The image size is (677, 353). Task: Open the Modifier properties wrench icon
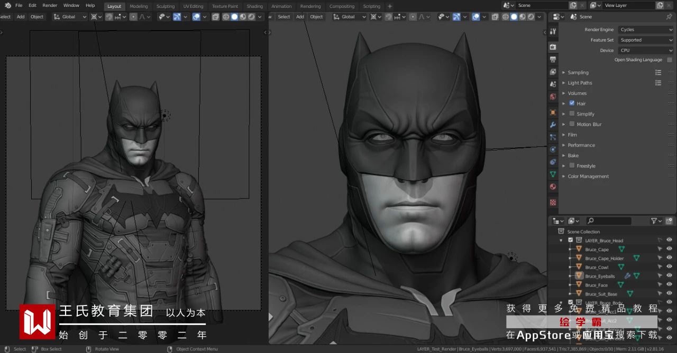[553, 125]
